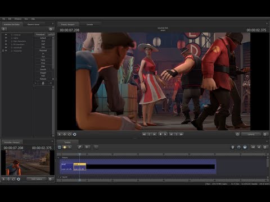Open the Windows menu
The image size is (270, 202).
click(x=18, y=19)
